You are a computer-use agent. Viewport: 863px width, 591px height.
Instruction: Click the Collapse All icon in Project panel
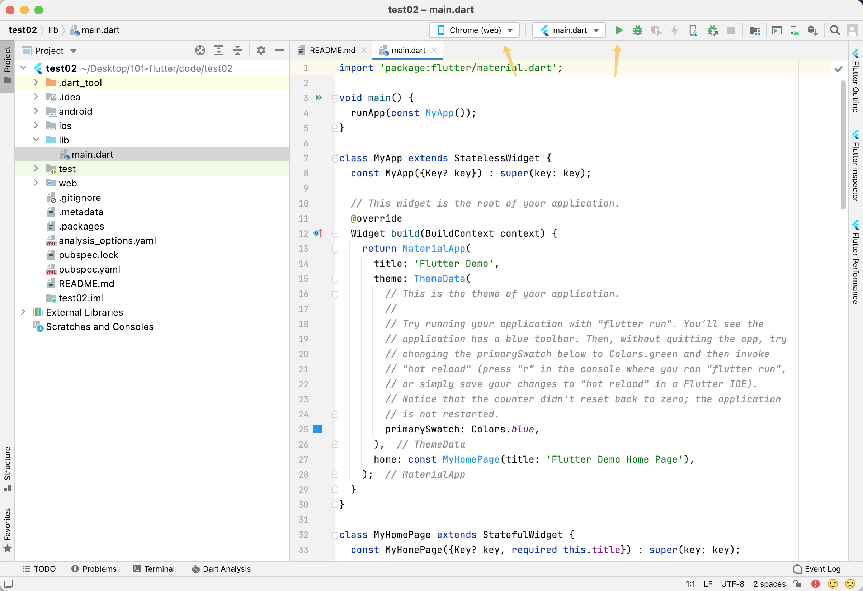(x=237, y=51)
